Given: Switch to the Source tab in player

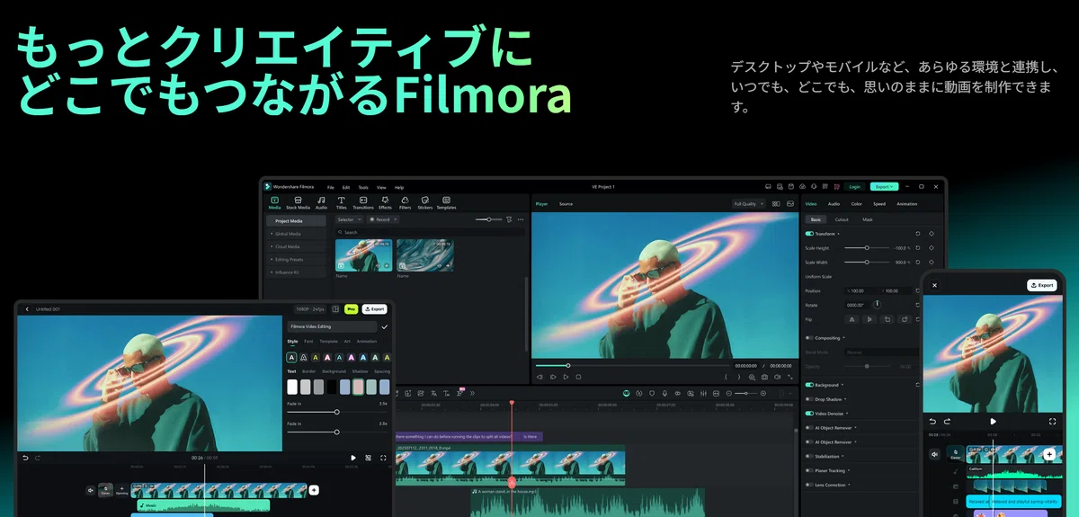Looking at the screenshot, I should pyautogui.click(x=566, y=204).
